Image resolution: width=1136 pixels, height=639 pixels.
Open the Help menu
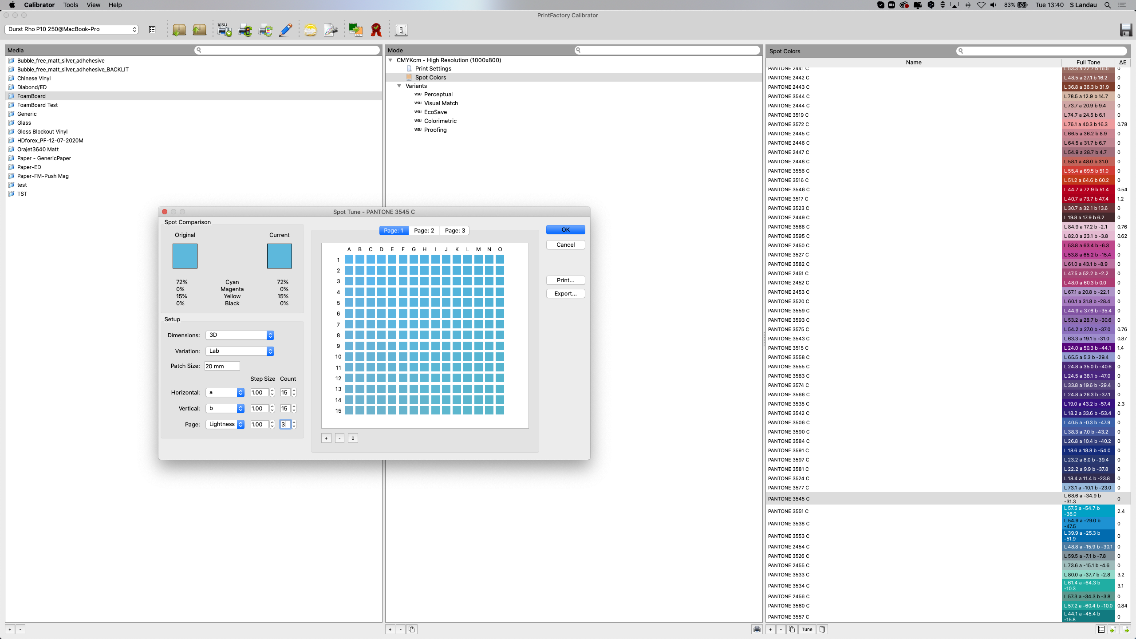coord(115,5)
